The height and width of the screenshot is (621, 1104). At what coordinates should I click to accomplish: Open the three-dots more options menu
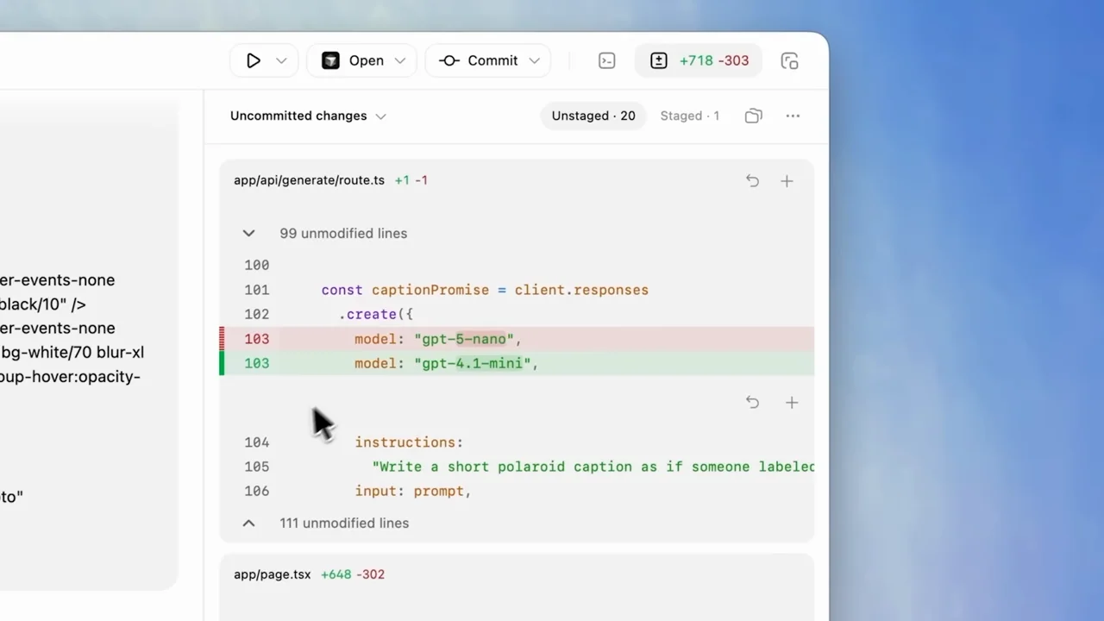(x=793, y=116)
